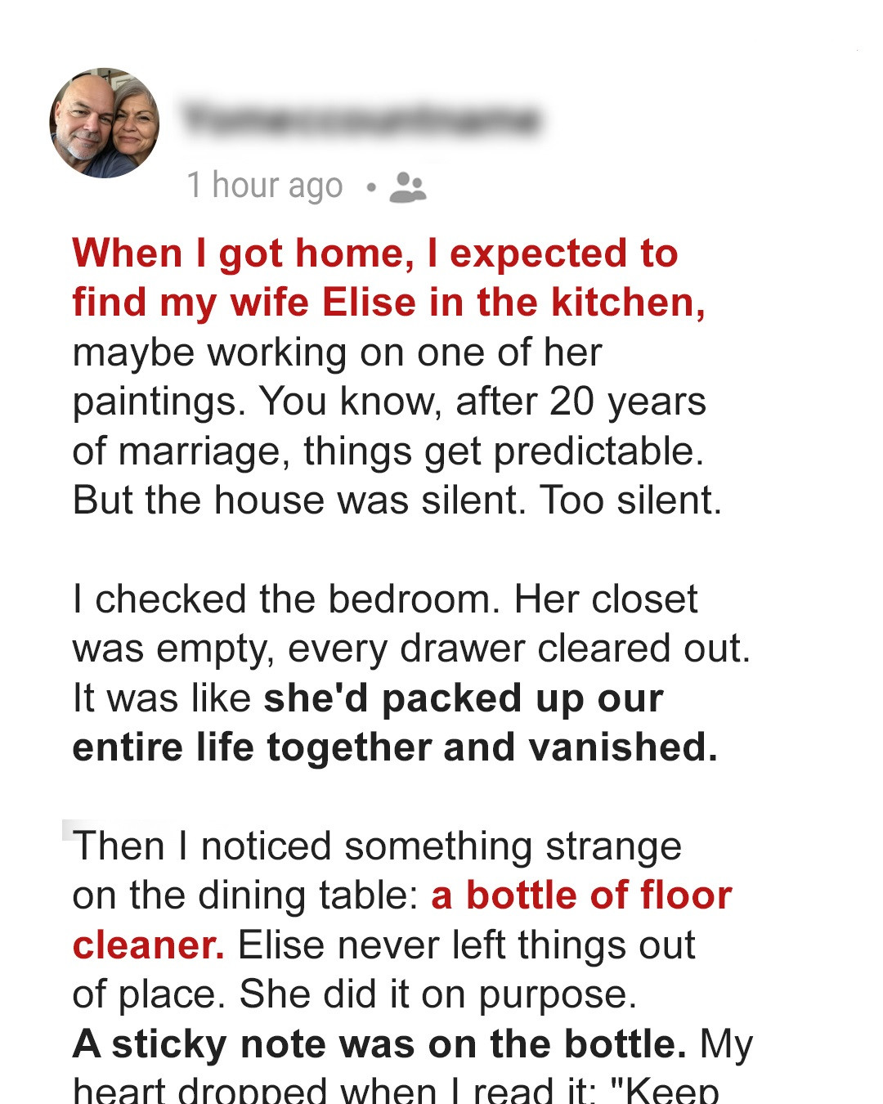
Task: Click the red headline "When I got home"
Action: tap(374, 254)
